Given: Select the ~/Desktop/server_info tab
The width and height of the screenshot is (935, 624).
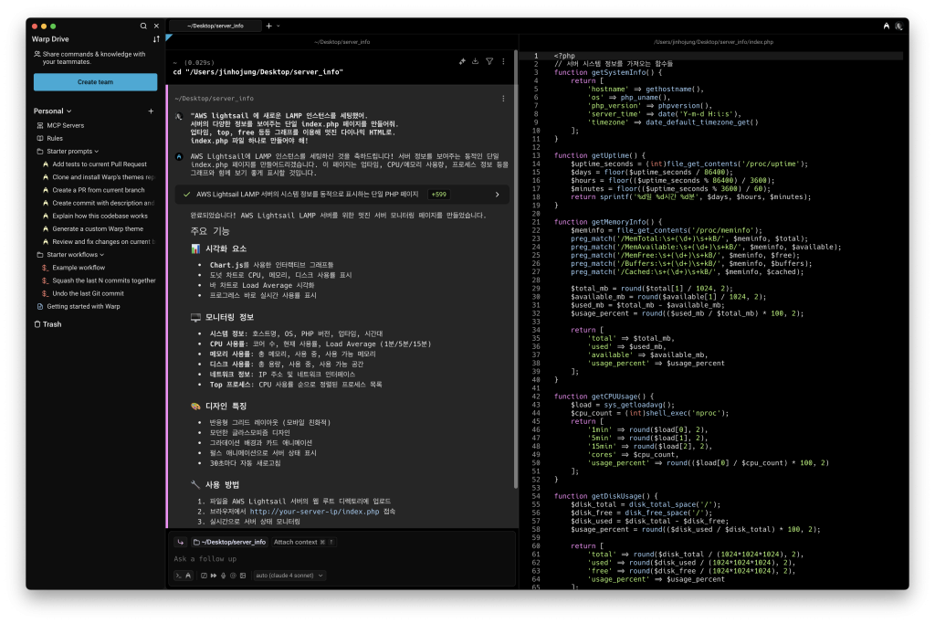Looking at the screenshot, I should tap(215, 26).
